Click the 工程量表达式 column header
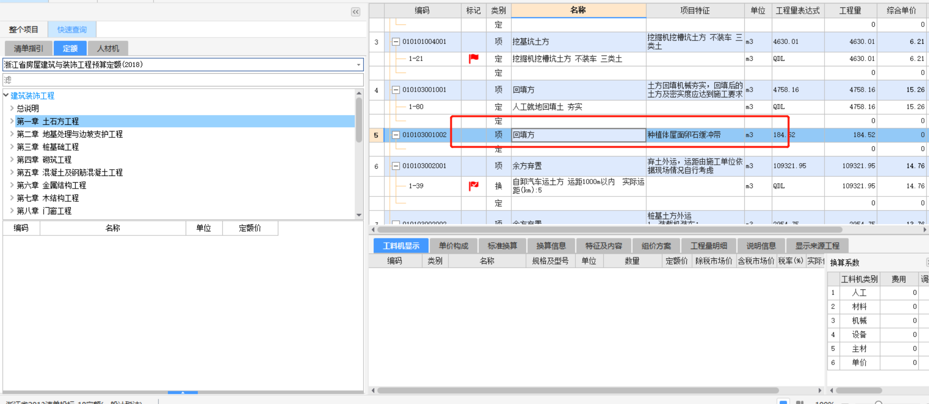Viewport: 929px width, 404px height. point(798,10)
